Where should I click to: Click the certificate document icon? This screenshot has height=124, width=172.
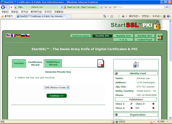pos(101,63)
